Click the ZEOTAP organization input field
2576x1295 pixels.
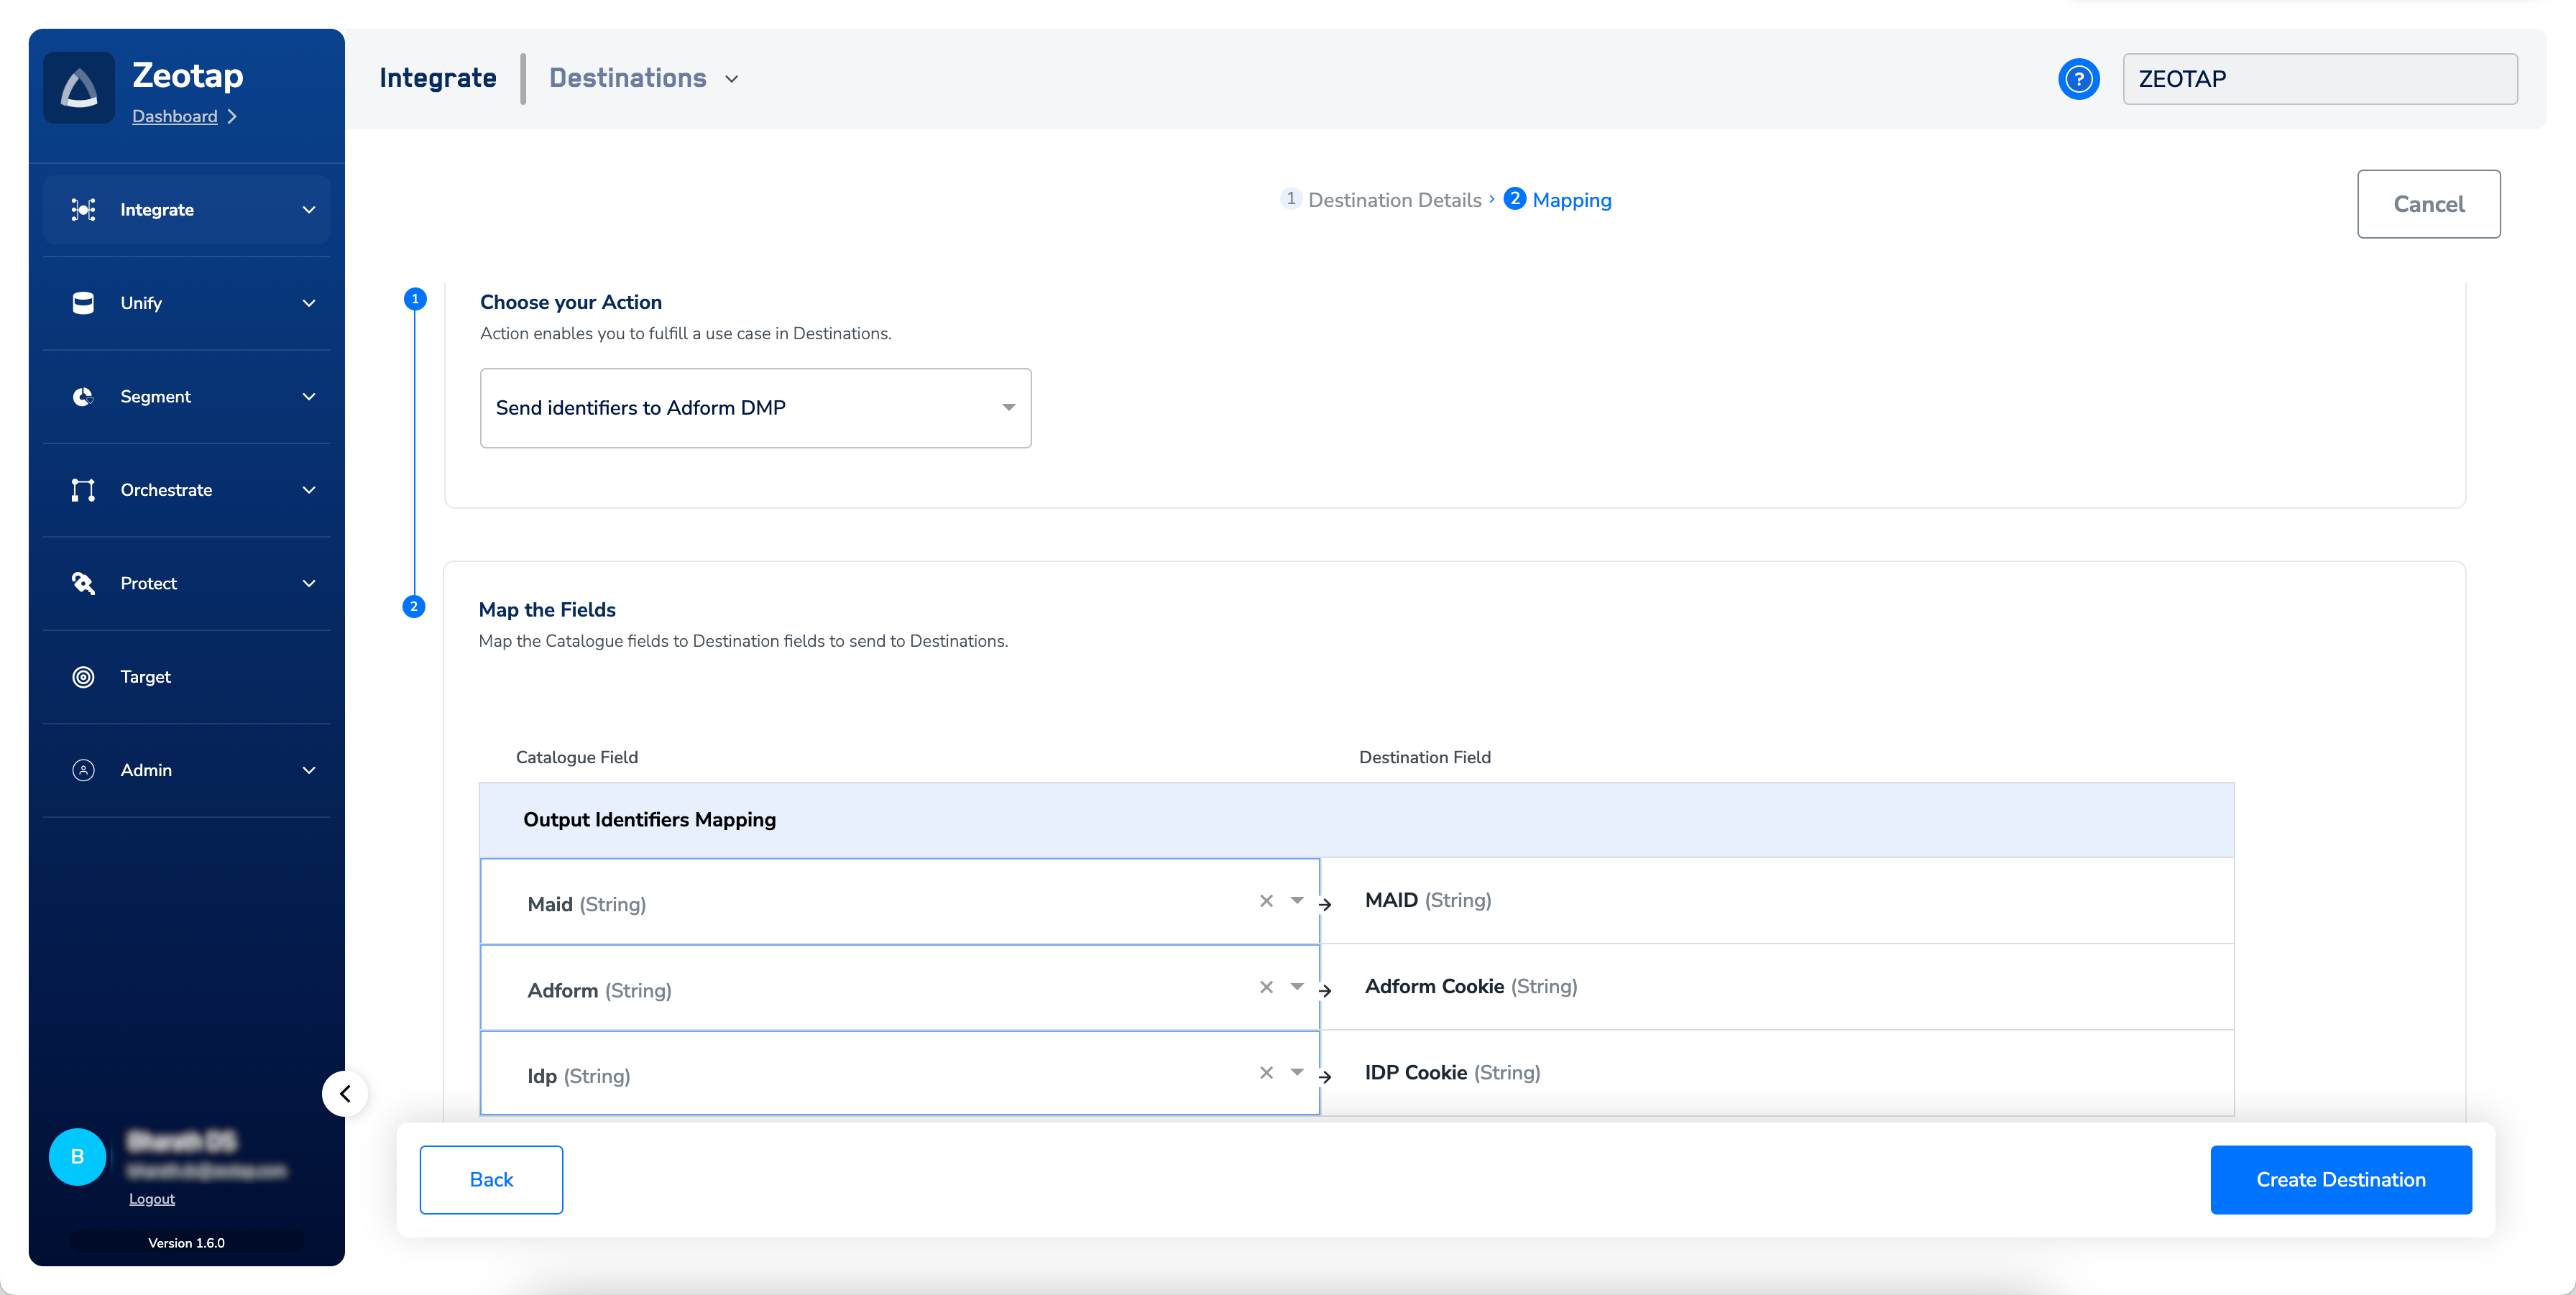[x=2319, y=79]
